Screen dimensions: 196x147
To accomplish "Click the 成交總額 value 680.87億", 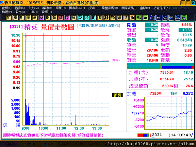I will point(170,86).
